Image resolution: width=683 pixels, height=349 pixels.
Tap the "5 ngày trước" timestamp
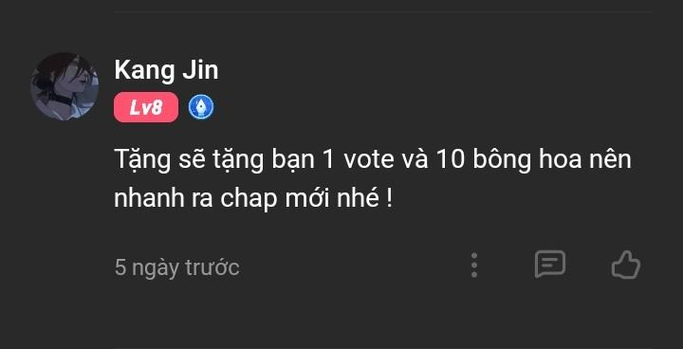176,267
